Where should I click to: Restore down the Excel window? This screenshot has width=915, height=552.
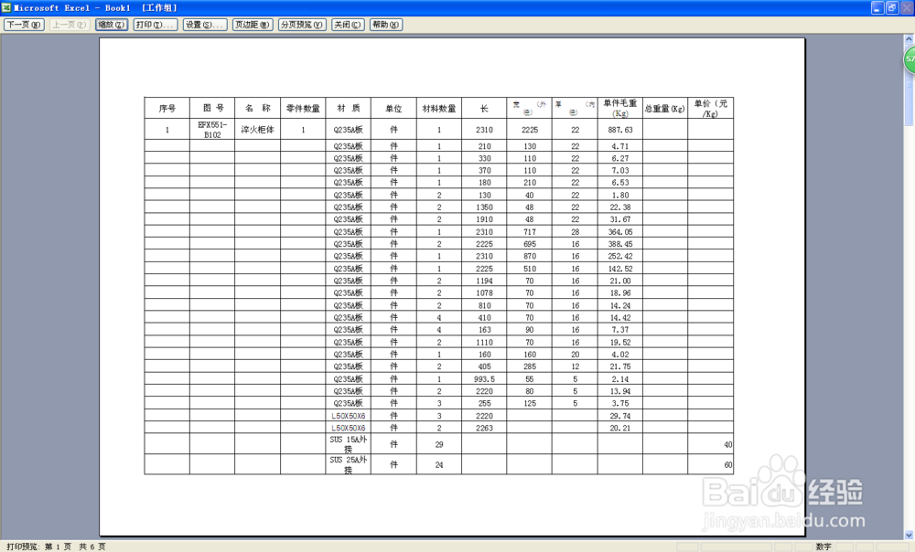coord(891,7)
